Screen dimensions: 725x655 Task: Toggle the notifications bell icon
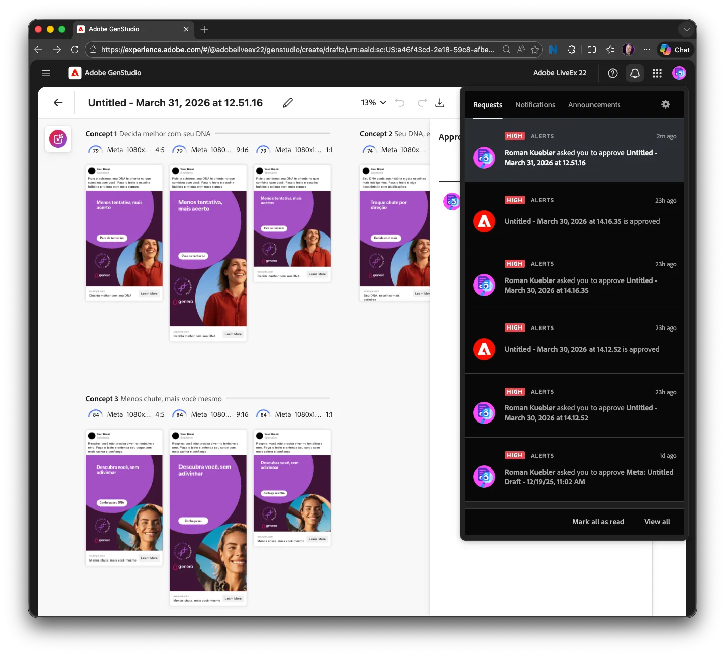pos(635,73)
